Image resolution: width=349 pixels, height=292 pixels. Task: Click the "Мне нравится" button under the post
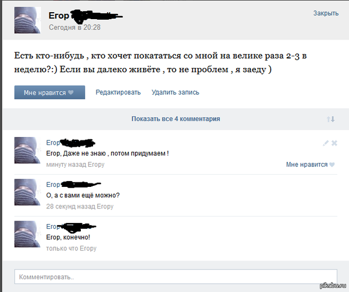[x=49, y=92]
